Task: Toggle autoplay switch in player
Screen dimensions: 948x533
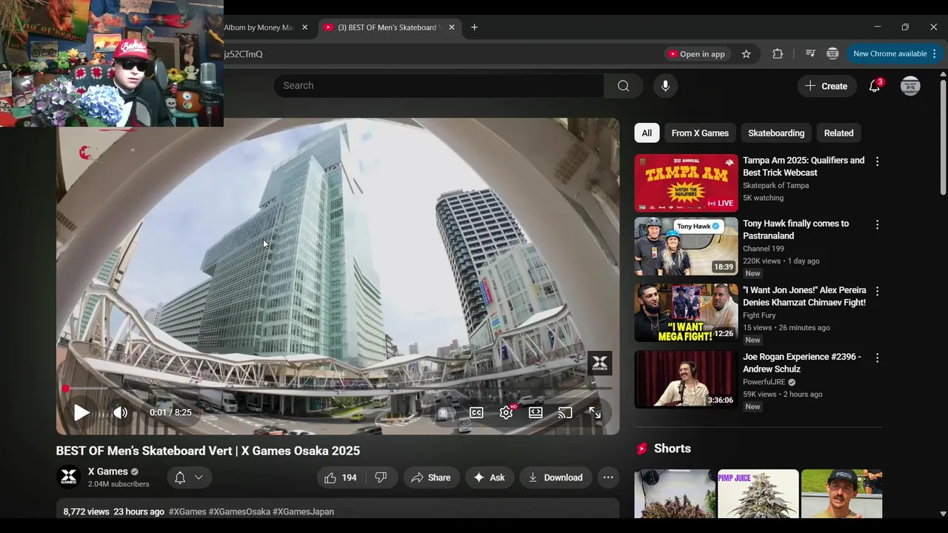Action: pos(442,413)
